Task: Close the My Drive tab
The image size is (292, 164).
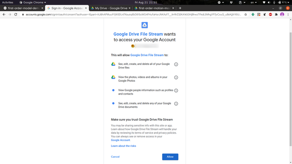Action: (x=129, y=8)
